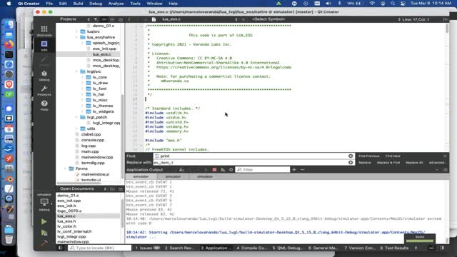457x257 pixels.
Task: Switch to Edit mode
Action: [x=44, y=46]
